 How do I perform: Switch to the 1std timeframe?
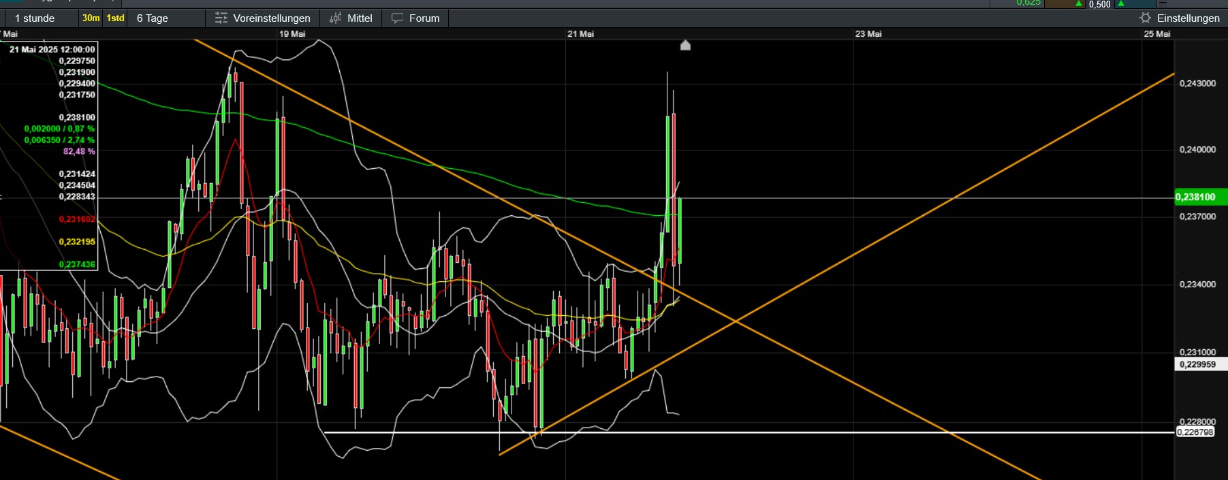[115, 18]
